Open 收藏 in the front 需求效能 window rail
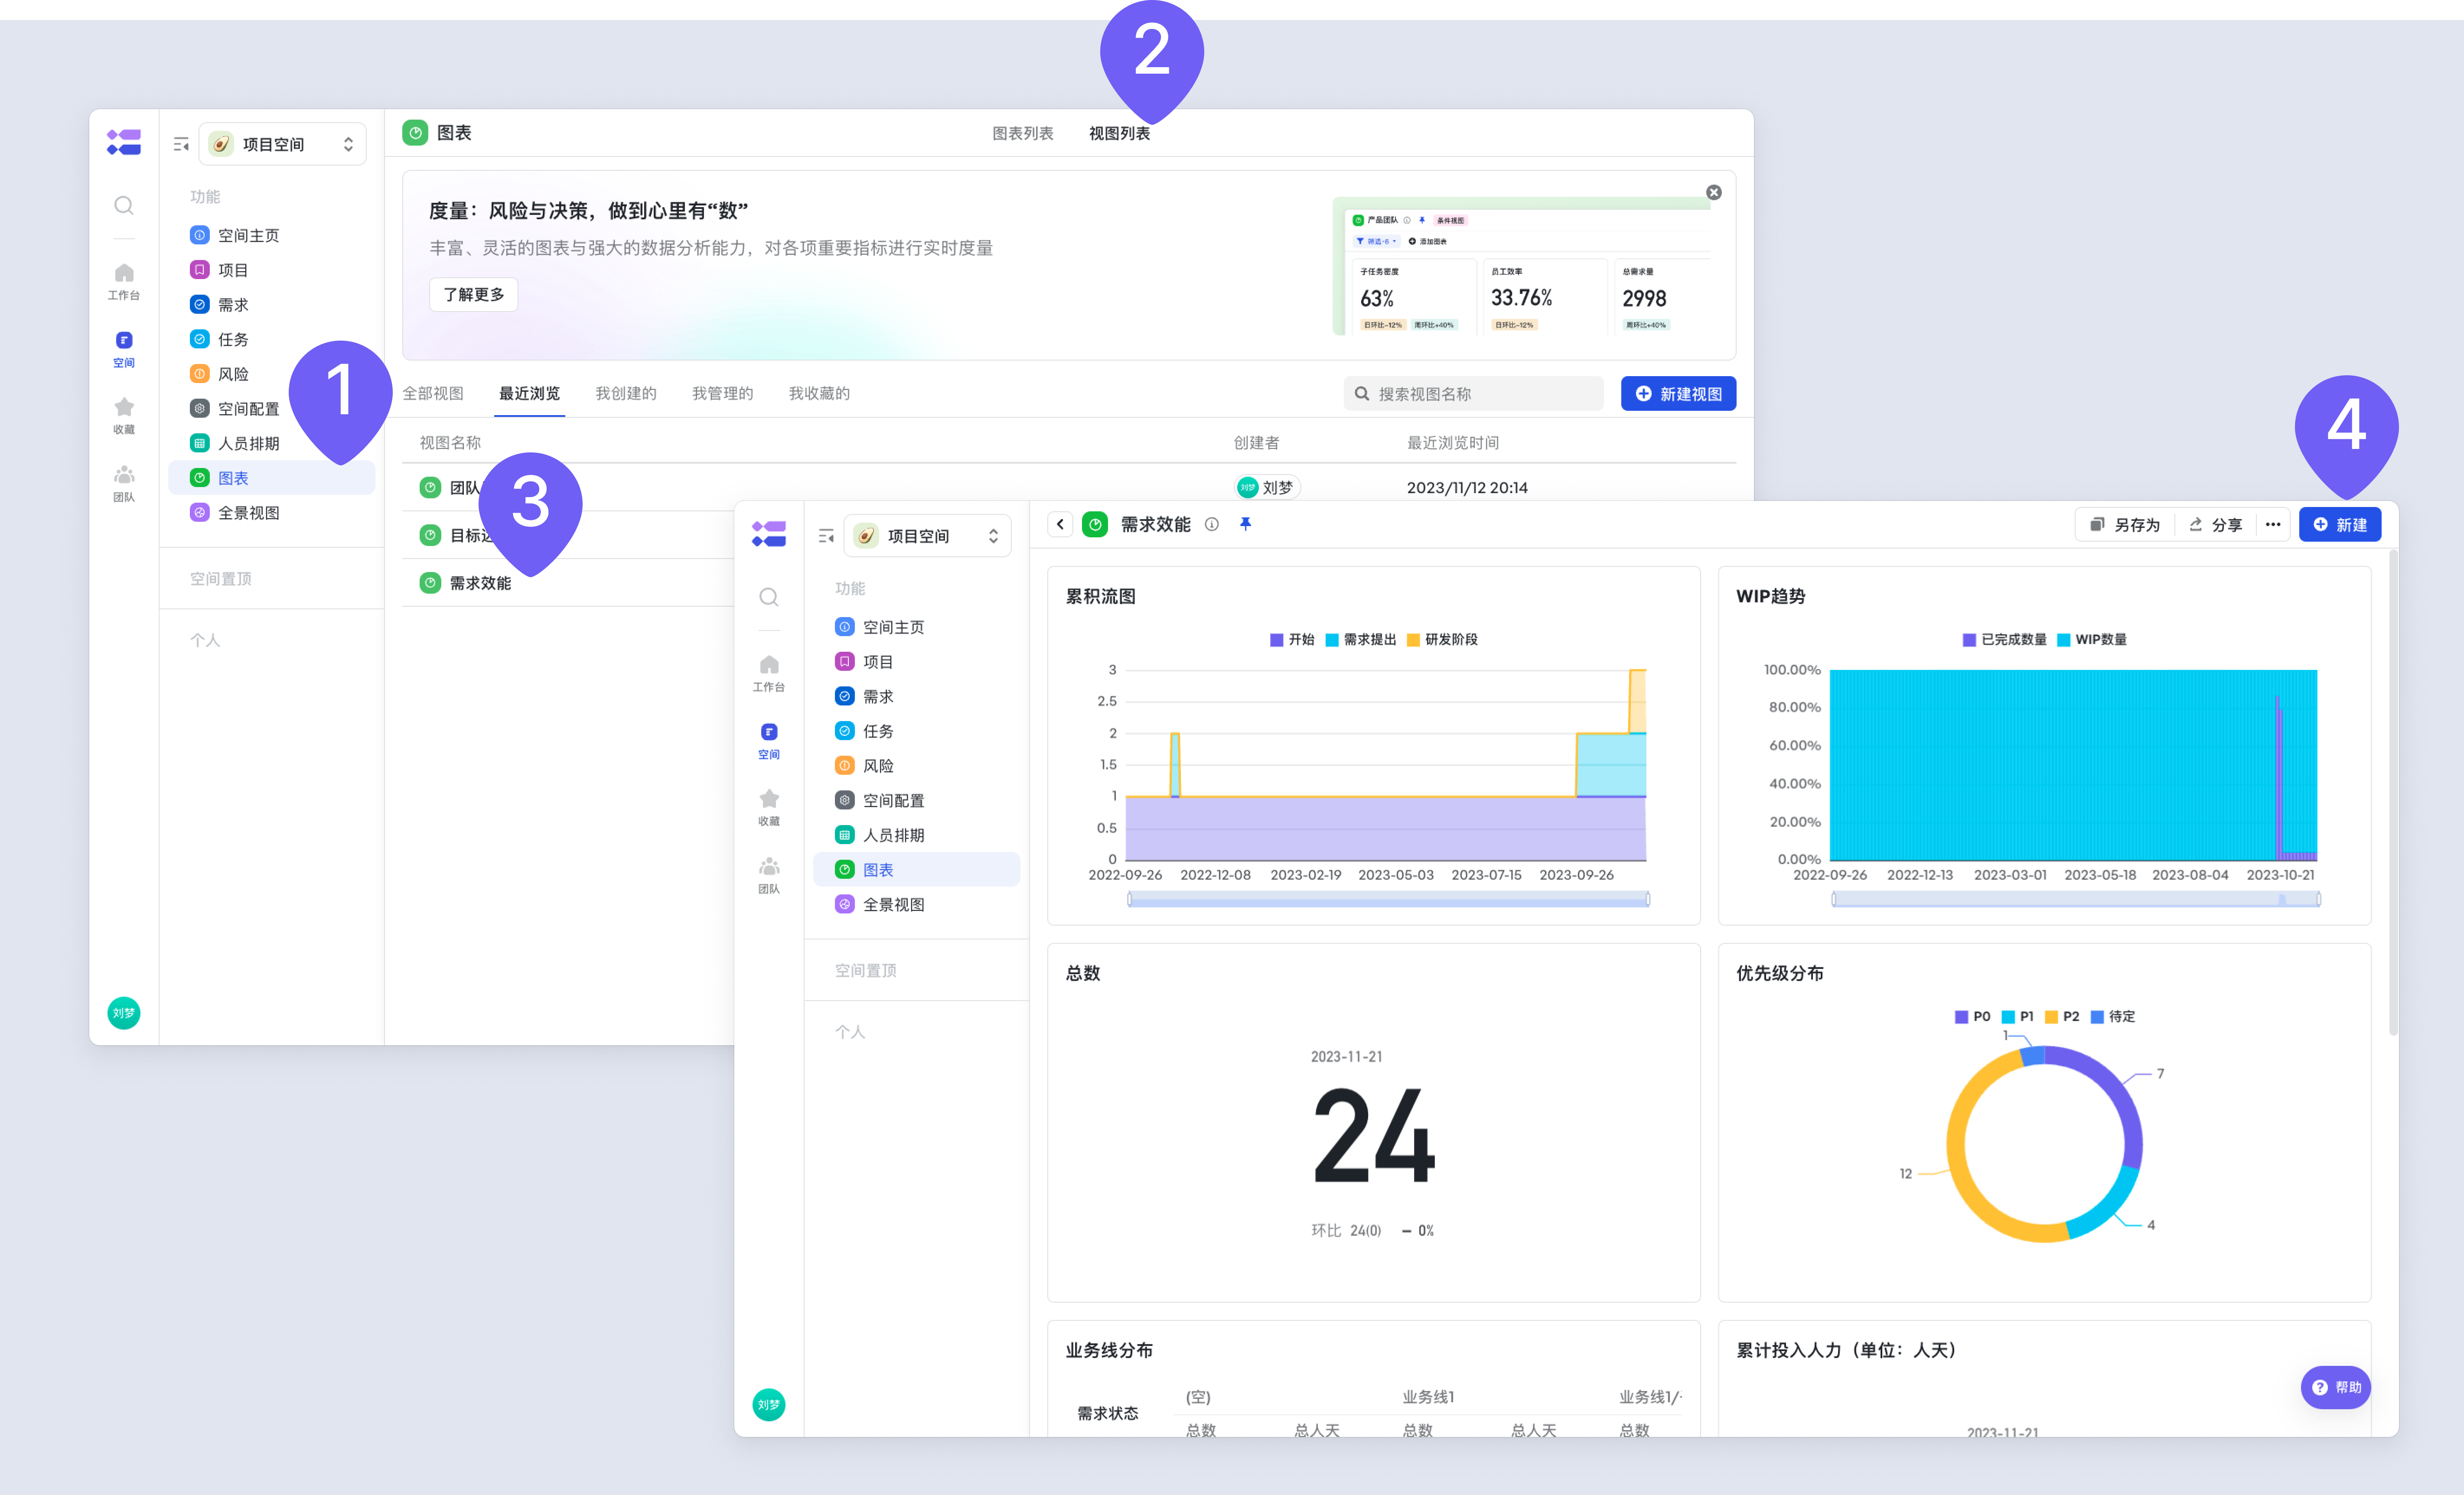This screenshot has width=2464, height=1495. (x=769, y=807)
